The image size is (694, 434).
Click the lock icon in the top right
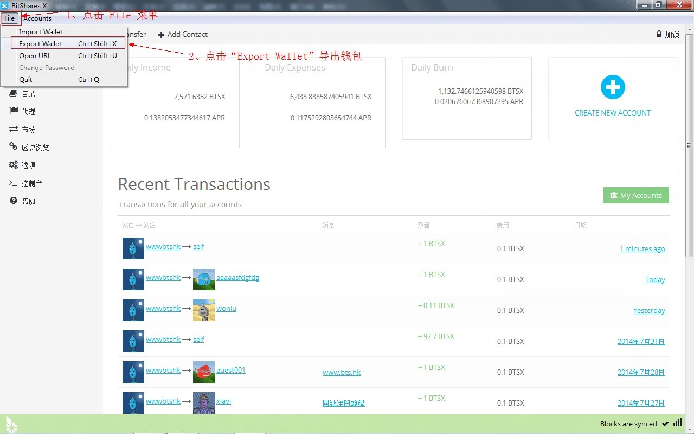[x=659, y=34]
